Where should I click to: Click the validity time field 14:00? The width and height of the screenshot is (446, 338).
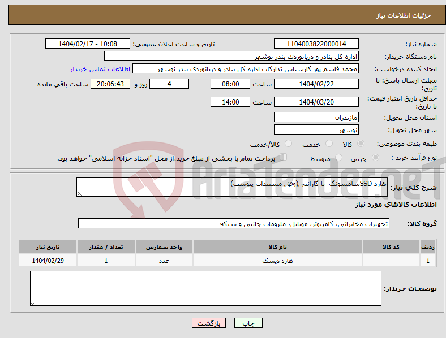[x=230, y=102]
